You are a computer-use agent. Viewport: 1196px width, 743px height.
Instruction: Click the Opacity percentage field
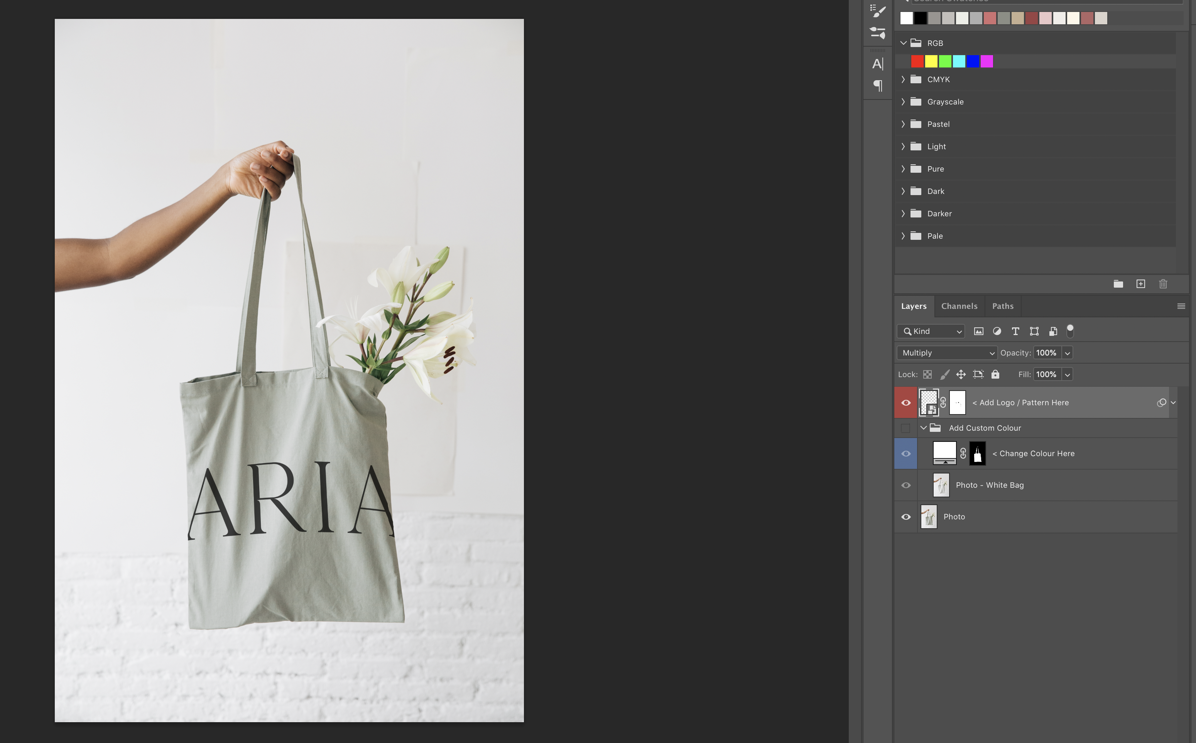tap(1046, 353)
